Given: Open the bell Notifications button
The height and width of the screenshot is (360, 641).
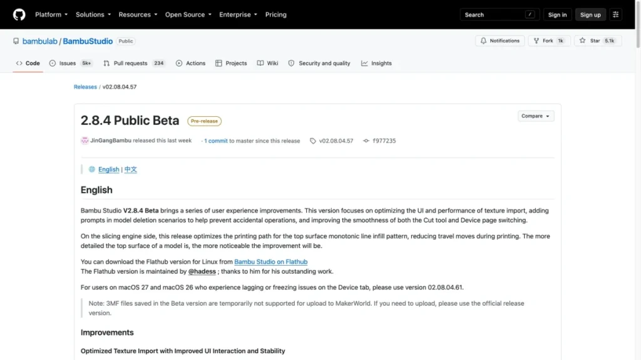Looking at the screenshot, I should pyautogui.click(x=500, y=41).
